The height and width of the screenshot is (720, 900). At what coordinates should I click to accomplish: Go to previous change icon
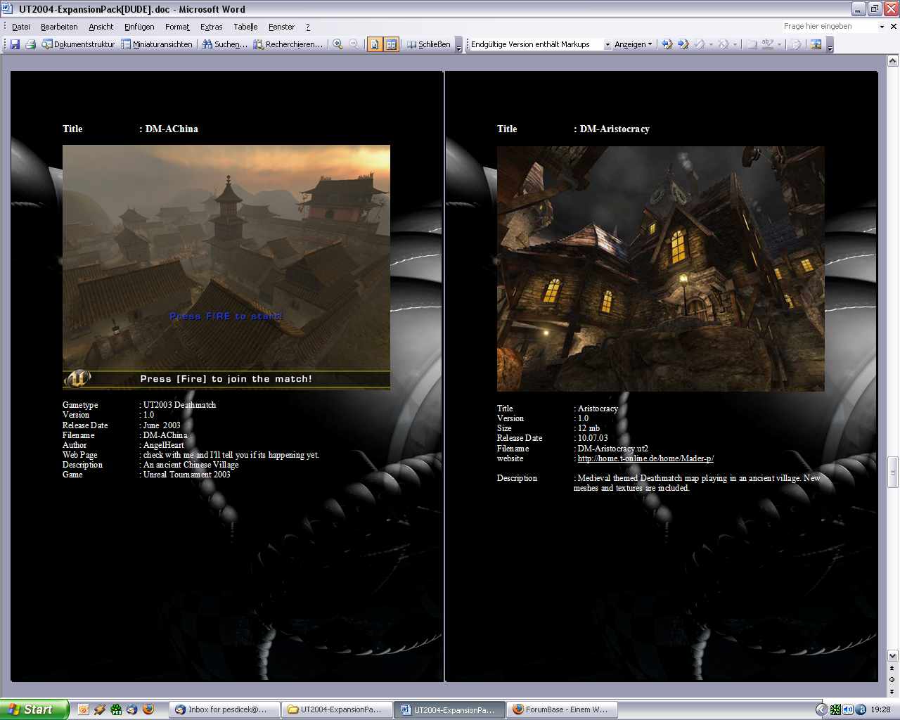point(667,44)
